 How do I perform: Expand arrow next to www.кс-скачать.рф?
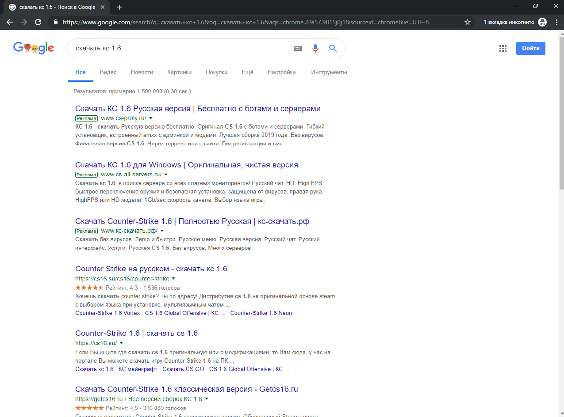coord(162,231)
